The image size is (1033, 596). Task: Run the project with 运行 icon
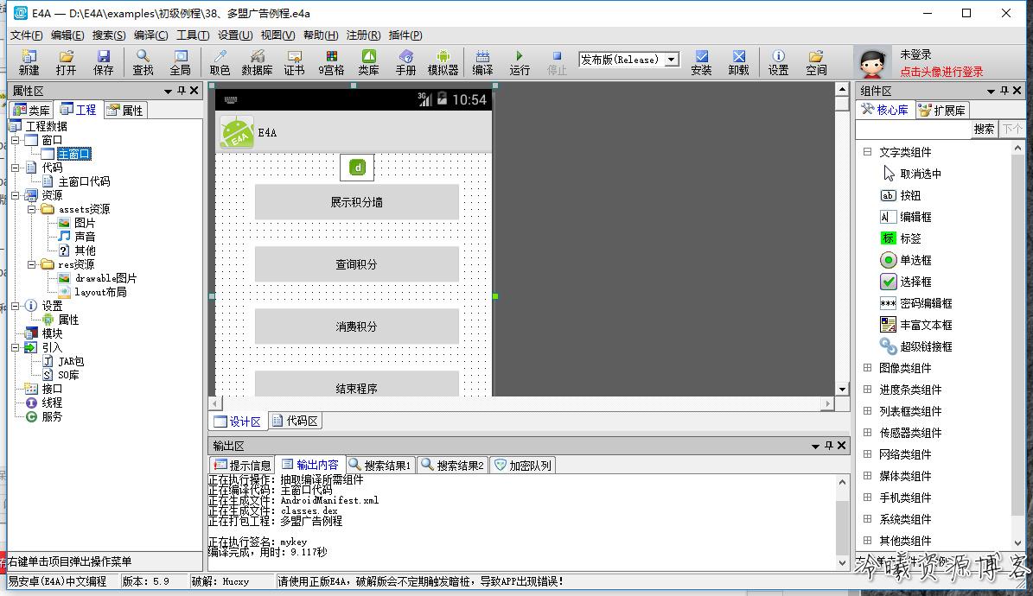520,62
